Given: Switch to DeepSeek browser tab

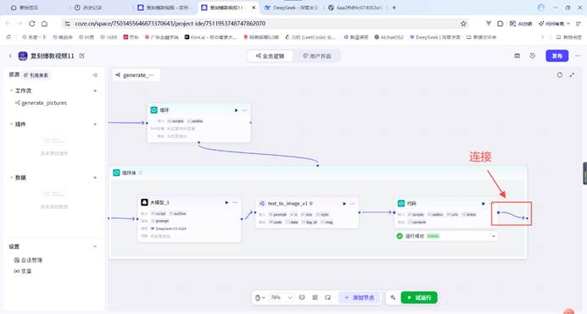Looking at the screenshot, I should coord(291,8).
